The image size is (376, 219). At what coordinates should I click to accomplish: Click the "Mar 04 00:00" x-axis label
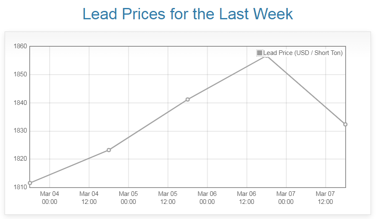pos(50,198)
